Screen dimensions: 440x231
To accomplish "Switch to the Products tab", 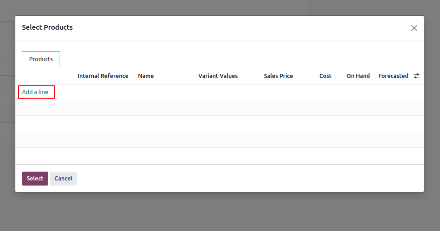I will (41, 59).
